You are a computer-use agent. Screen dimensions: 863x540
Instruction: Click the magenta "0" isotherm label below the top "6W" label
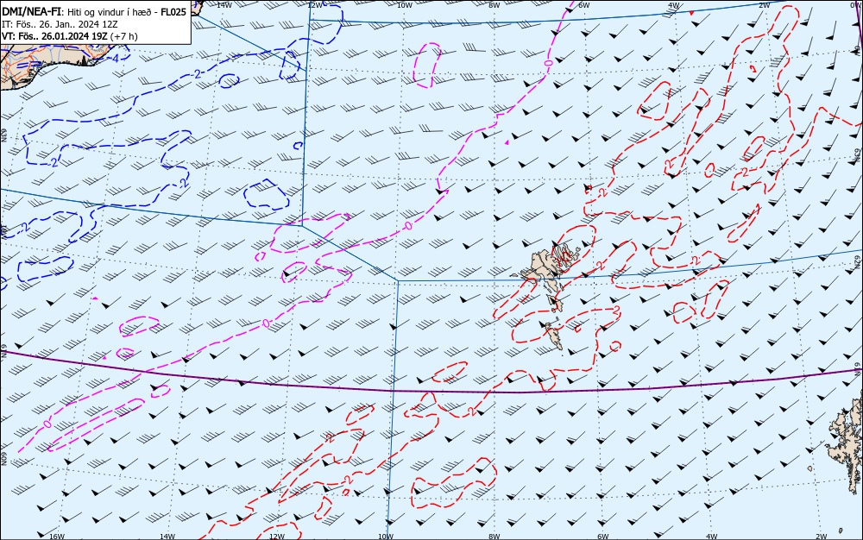click(x=548, y=64)
